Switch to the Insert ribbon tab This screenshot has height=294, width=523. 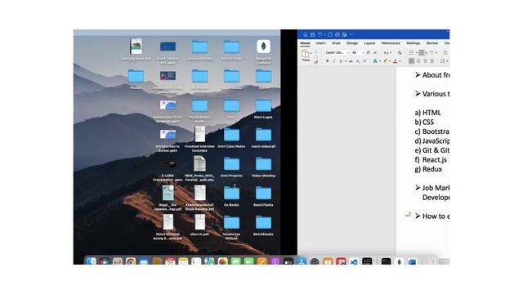coord(320,43)
